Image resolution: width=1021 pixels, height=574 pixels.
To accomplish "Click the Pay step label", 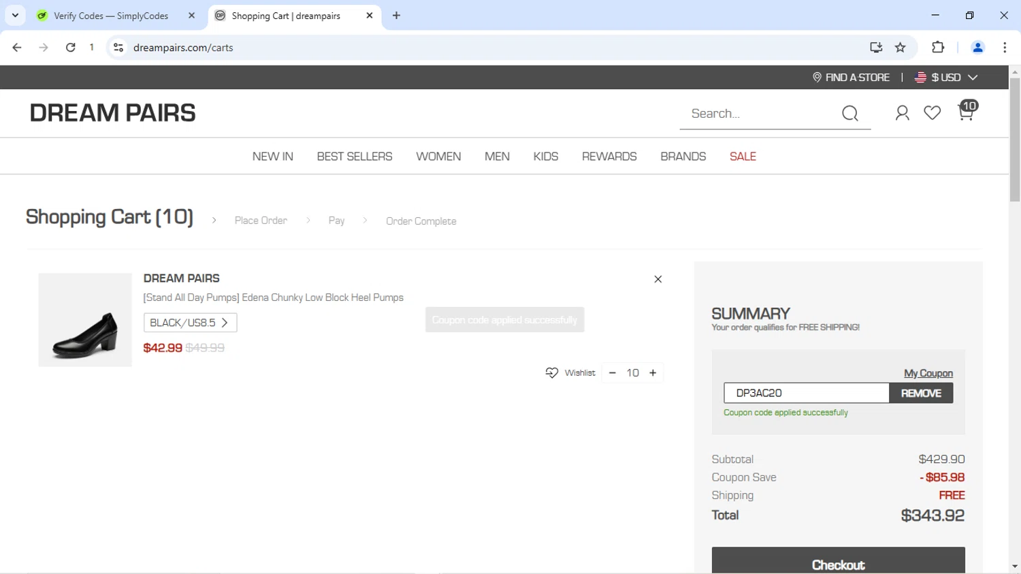I will 336,221.
